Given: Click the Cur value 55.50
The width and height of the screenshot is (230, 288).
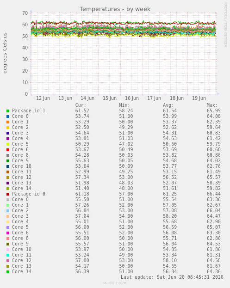Looking at the screenshot, I should coord(82,199).
